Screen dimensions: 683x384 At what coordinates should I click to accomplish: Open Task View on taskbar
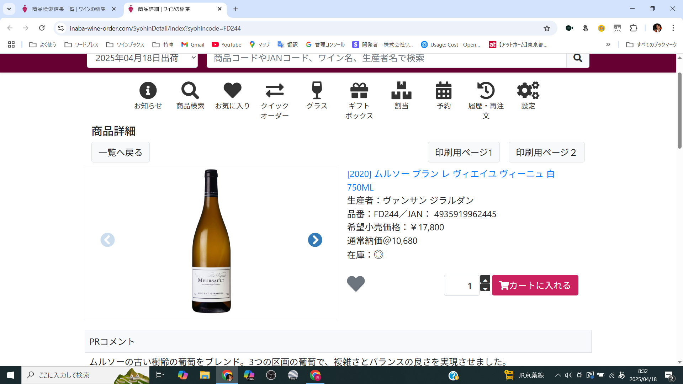[160, 375]
